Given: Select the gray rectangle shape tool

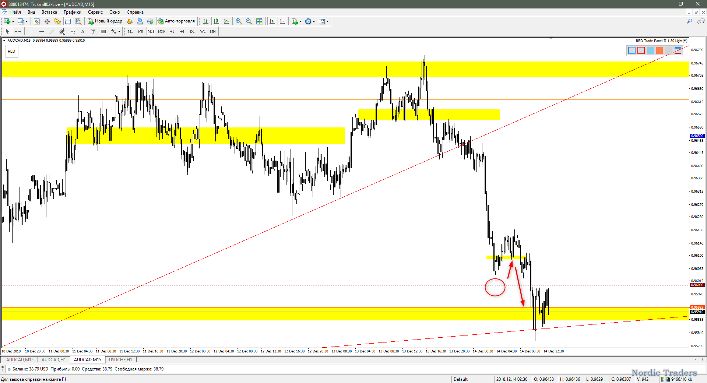Looking at the screenshot, I should click(103, 31).
